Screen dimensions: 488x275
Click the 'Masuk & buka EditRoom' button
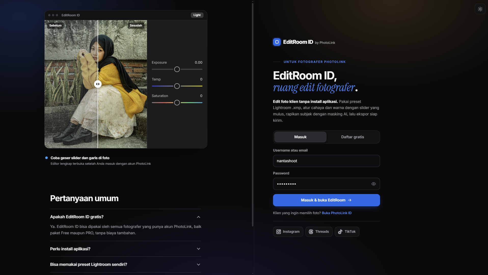[327, 200]
